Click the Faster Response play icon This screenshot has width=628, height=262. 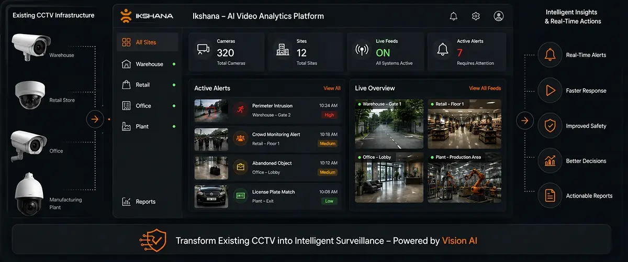point(549,91)
